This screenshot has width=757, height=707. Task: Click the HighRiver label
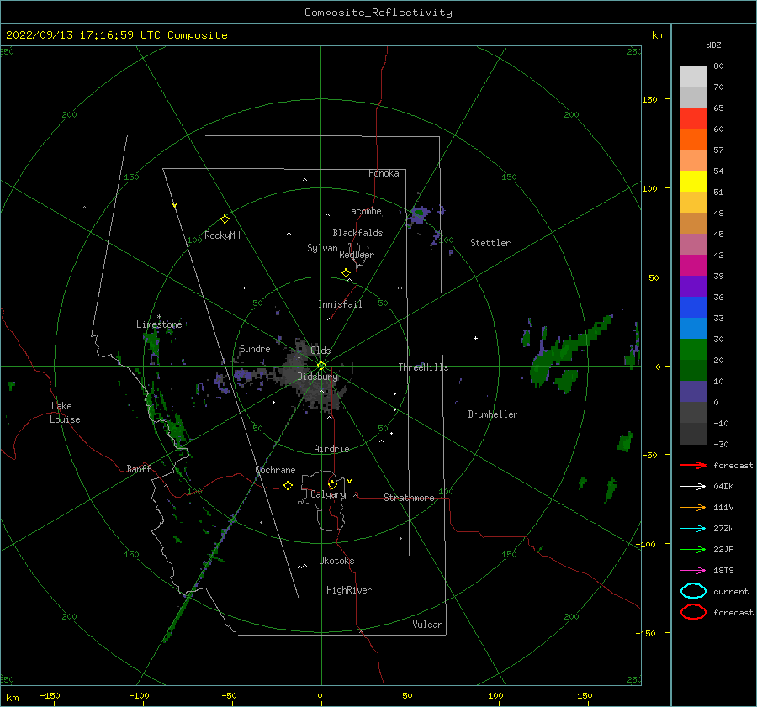pyautogui.click(x=349, y=590)
